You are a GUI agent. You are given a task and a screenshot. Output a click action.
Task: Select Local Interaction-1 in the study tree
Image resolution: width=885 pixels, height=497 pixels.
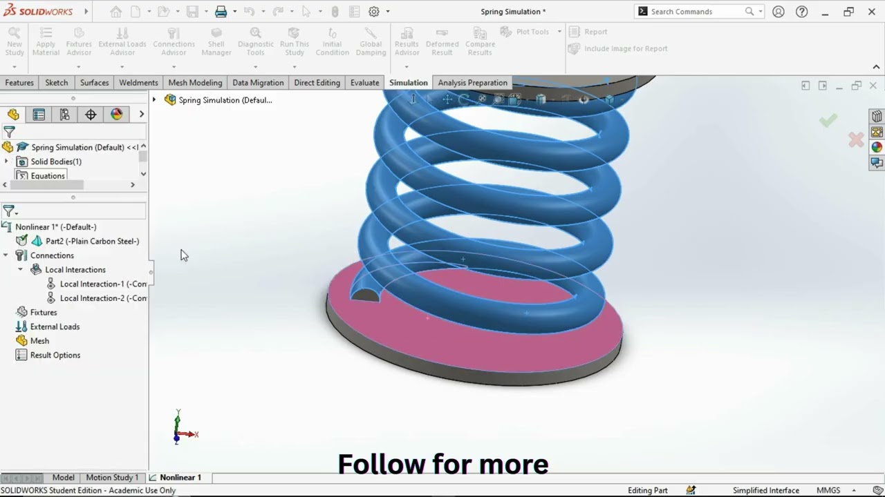pos(96,284)
